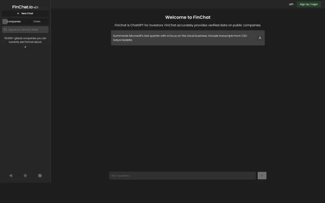
Task: Toggle light mode with sun icon
Action: [x=25, y=176]
